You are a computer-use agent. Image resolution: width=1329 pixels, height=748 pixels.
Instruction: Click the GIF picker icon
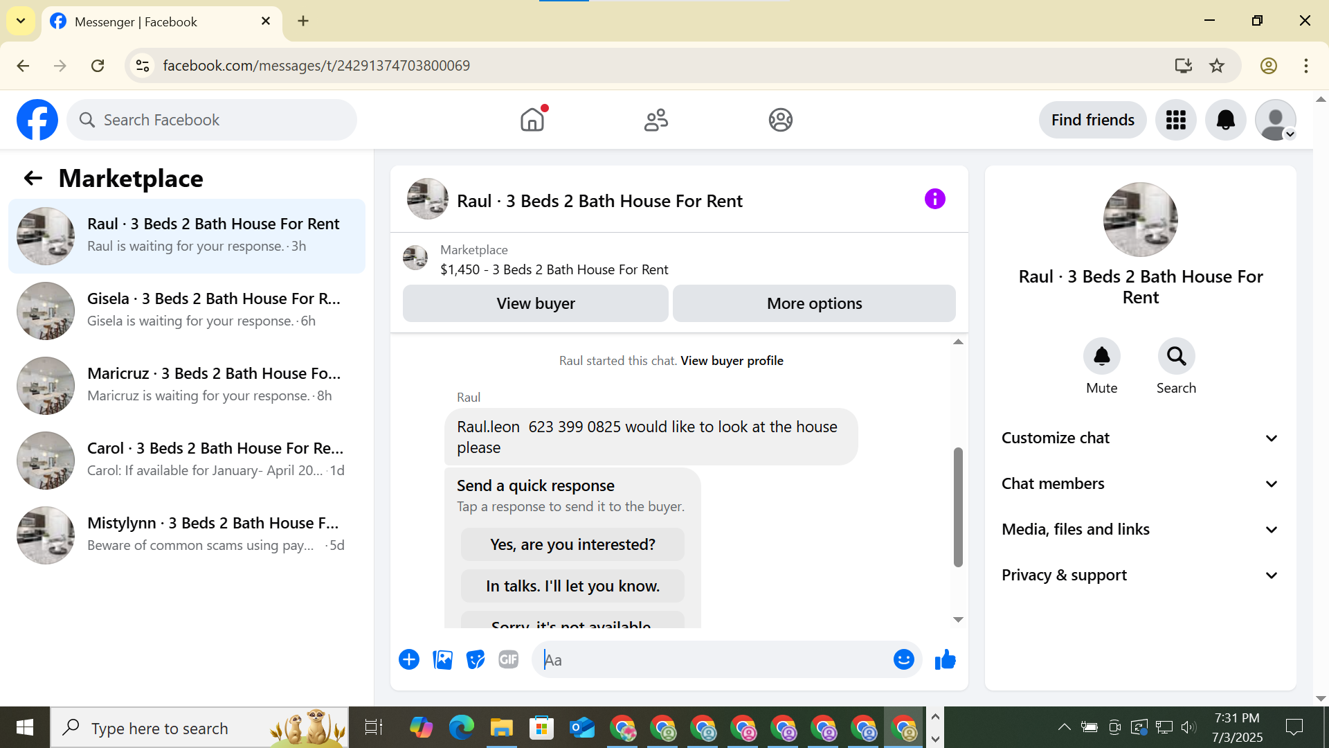tap(509, 660)
